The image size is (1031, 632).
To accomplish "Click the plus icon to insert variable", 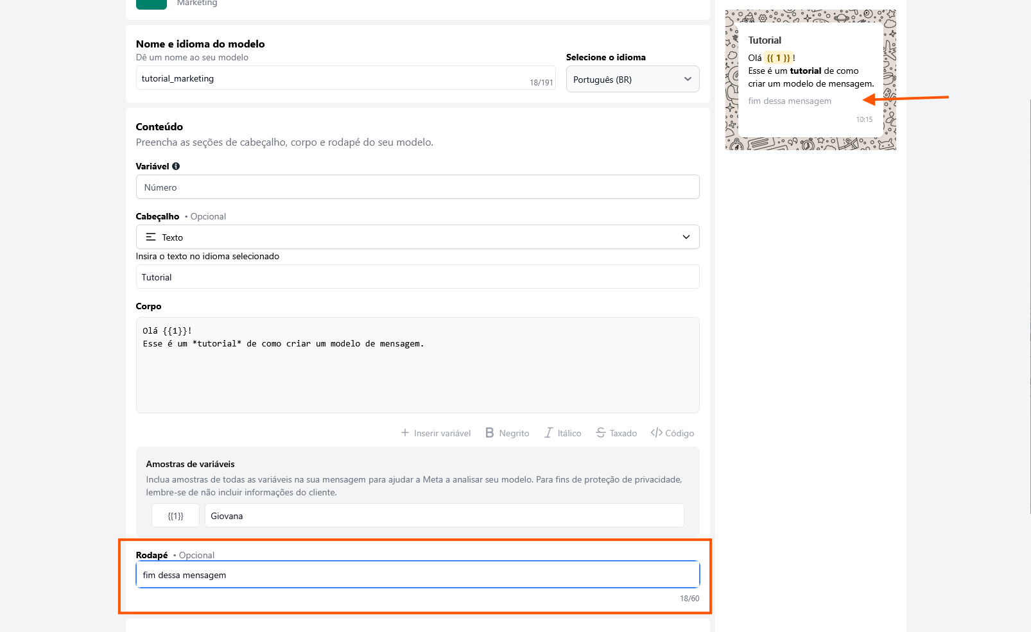I will [x=405, y=433].
